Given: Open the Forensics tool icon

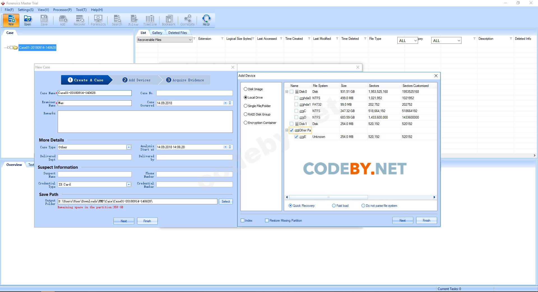Looking at the screenshot, I should 98,20.
